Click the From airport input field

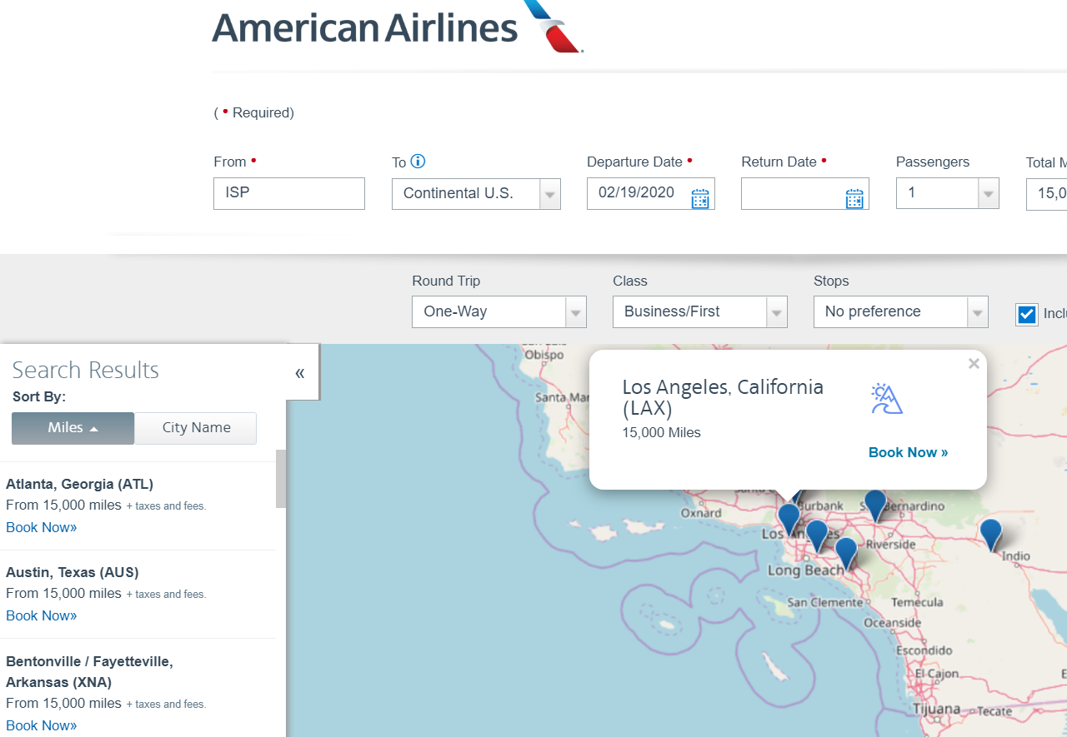[x=289, y=193]
